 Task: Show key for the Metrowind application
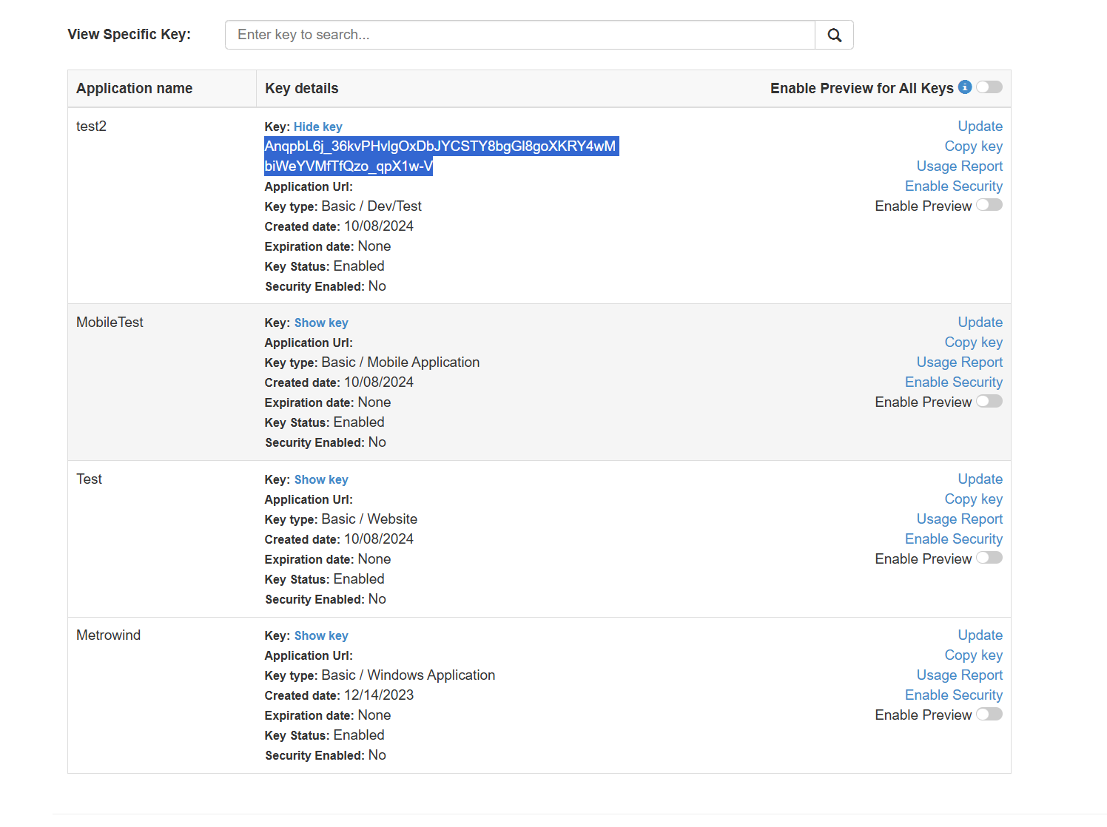(x=321, y=635)
